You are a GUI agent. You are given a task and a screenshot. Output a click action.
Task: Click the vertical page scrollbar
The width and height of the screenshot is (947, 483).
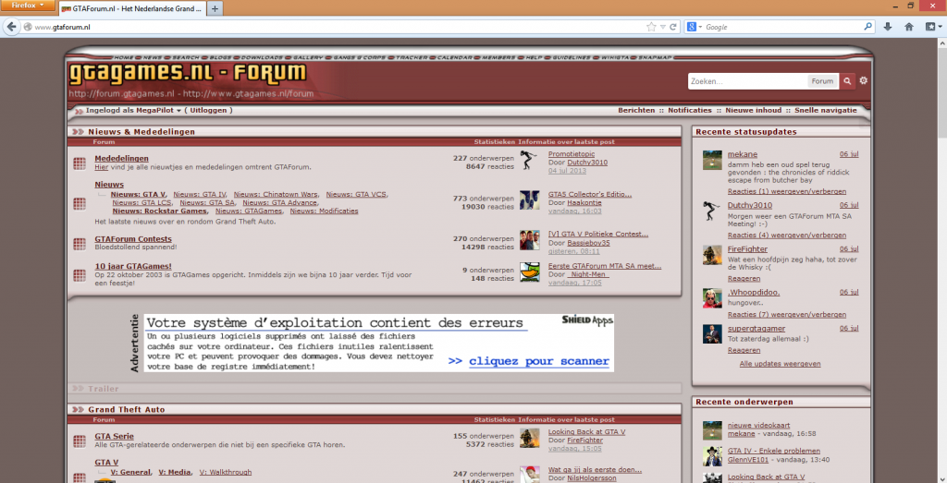tap(941, 260)
